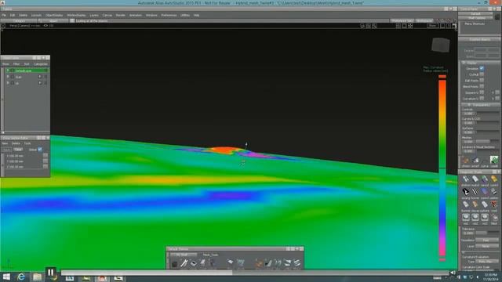Click the ViewCube in the viewport
This screenshot has height=282, width=502.
[x=440, y=45]
